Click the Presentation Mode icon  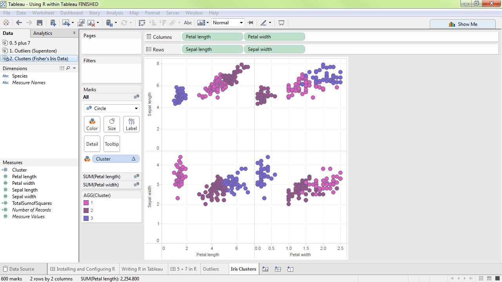point(281,23)
